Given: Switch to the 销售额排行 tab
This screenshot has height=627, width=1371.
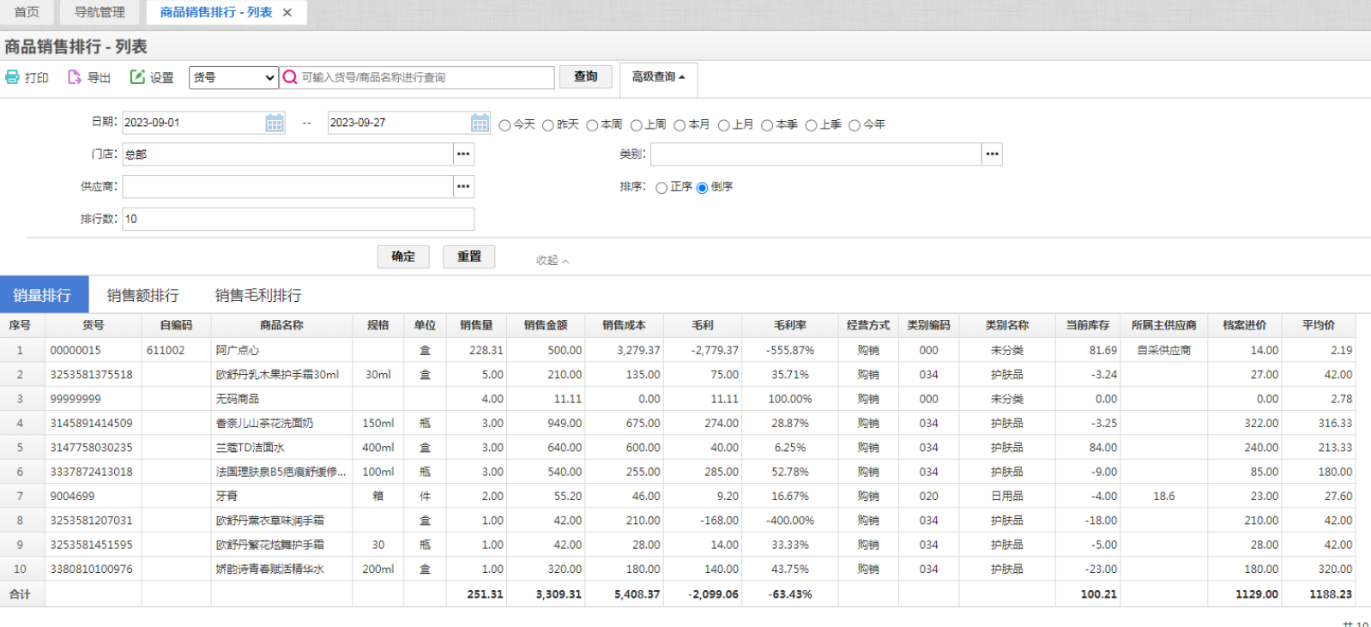Looking at the screenshot, I should [142, 295].
